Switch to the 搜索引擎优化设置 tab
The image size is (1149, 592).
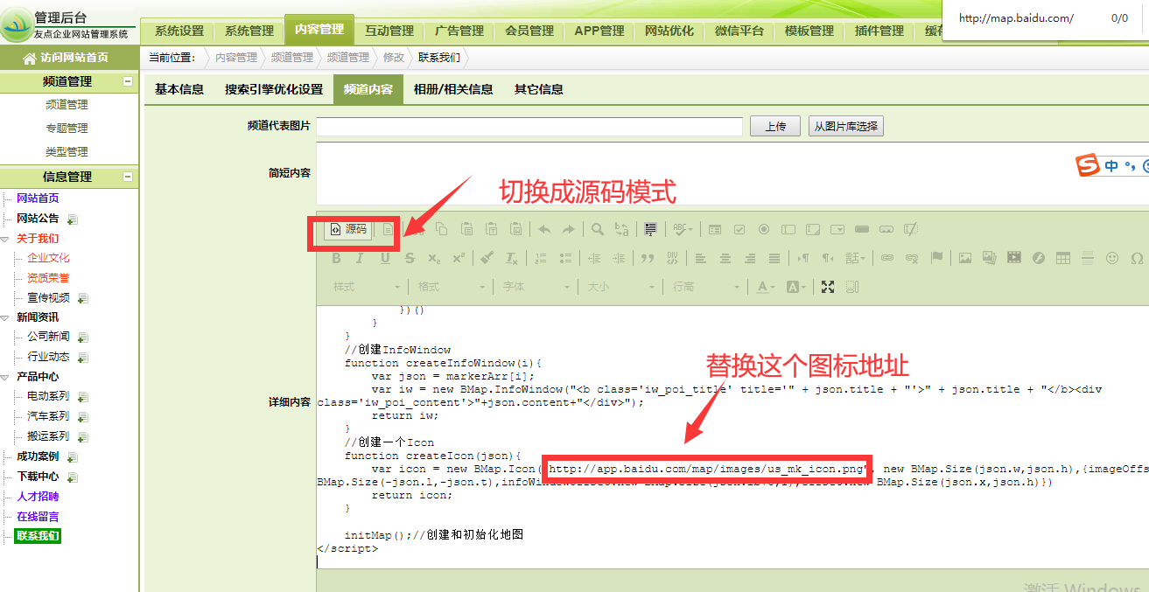273,89
